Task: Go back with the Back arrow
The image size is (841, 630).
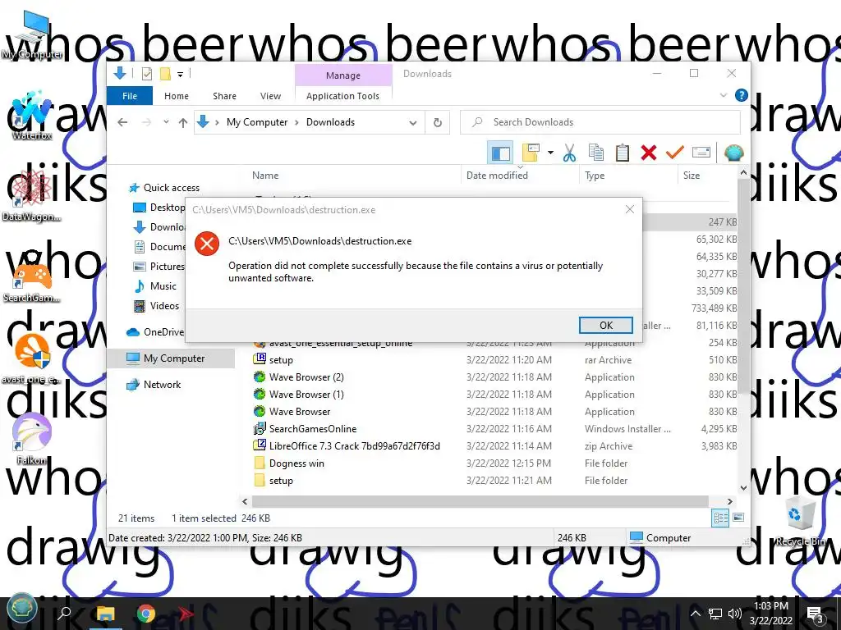Action: (123, 122)
